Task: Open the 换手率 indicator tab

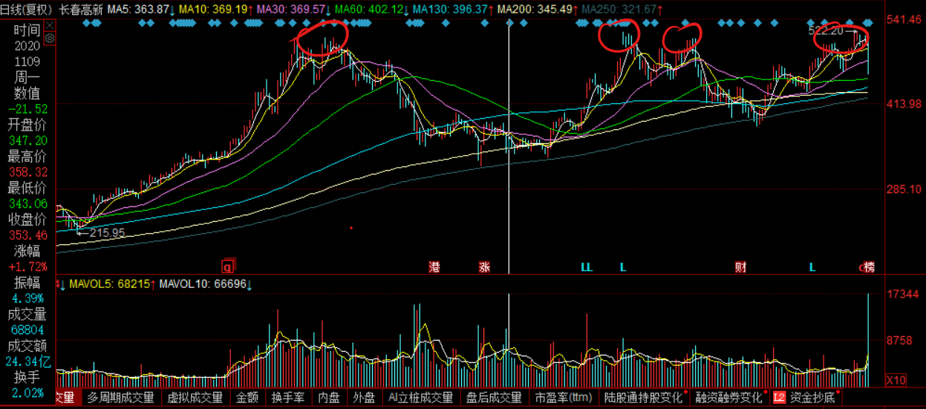Action: (x=288, y=398)
